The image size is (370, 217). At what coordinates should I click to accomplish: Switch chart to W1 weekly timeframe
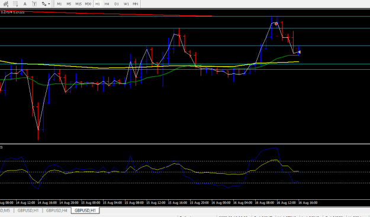pos(126,4)
